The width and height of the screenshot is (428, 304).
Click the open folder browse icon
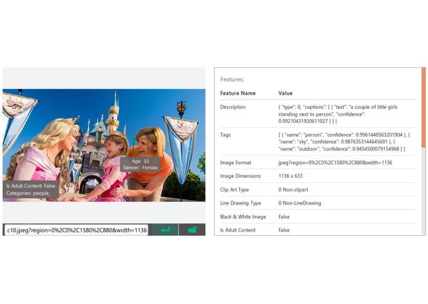192,230
